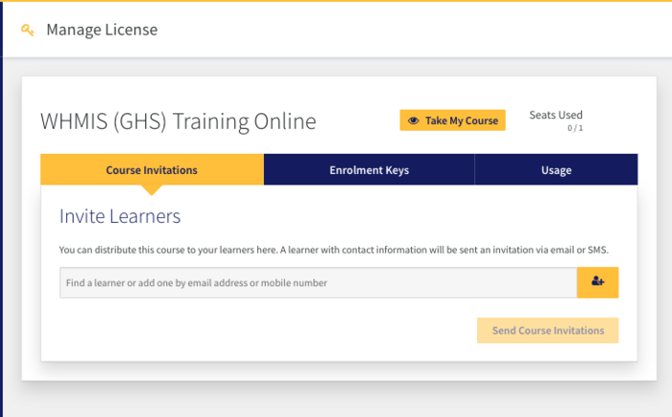This screenshot has width=672, height=417.
Task: Click the WHMIS (GHS) Training Online title
Action: click(x=179, y=121)
